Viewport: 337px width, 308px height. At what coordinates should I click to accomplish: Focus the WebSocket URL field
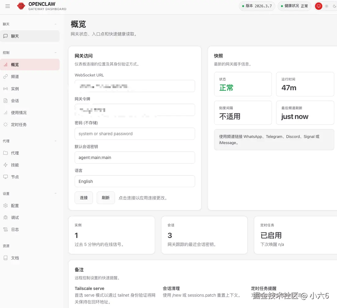point(135,86)
